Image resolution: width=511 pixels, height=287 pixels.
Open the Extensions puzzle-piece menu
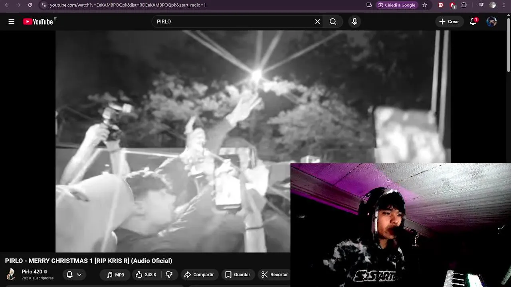click(x=464, y=5)
